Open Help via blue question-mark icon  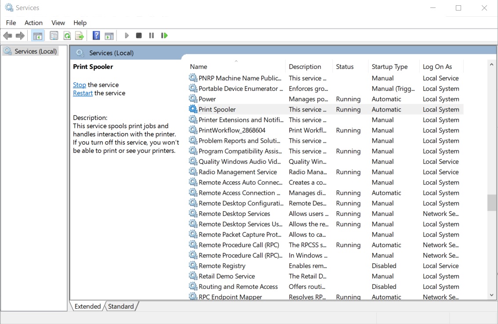pyautogui.click(x=96, y=36)
